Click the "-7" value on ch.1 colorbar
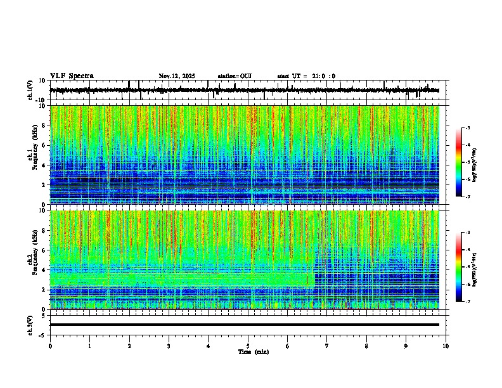The height and width of the screenshot is (388, 502). coord(468,197)
